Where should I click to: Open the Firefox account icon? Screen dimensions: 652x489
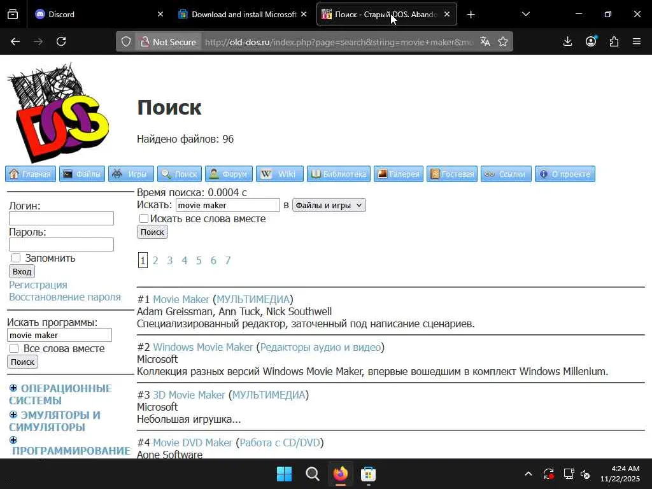pyautogui.click(x=591, y=41)
